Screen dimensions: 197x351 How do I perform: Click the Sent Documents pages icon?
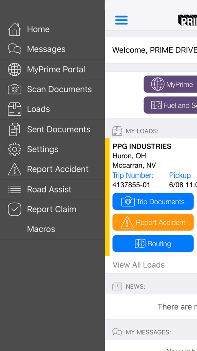tap(14, 129)
